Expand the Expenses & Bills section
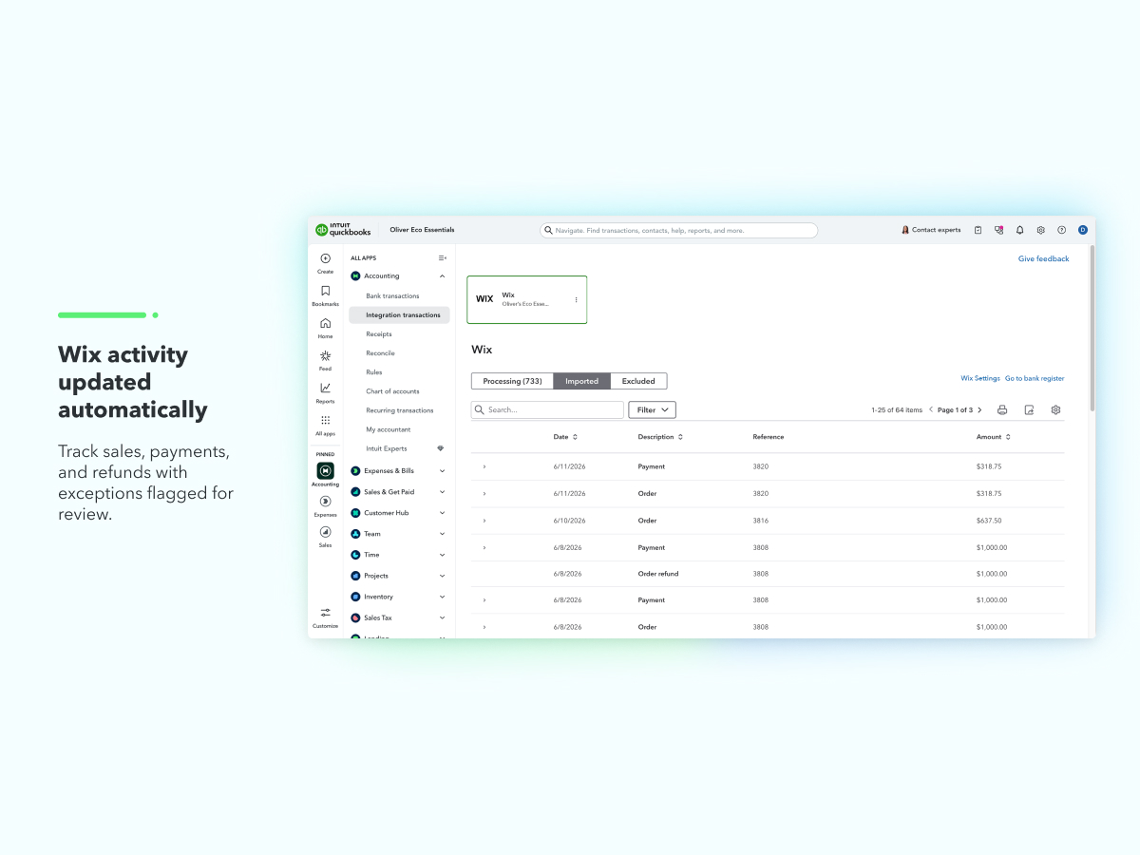Screen dimensions: 1140x855 [x=443, y=471]
